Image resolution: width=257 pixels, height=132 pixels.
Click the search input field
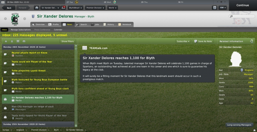pyautogui.click(x=242, y=16)
